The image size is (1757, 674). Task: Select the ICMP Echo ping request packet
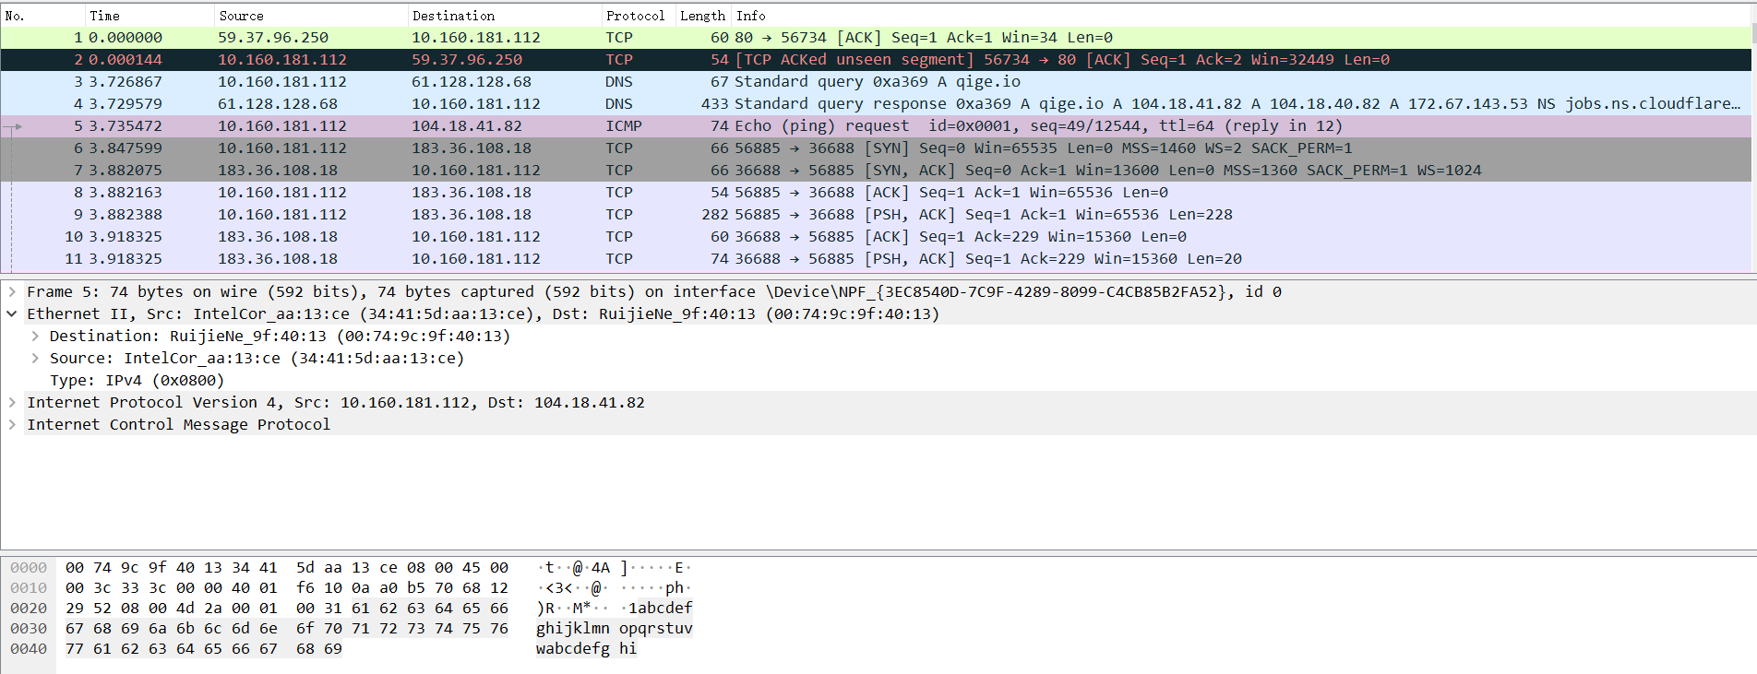pyautogui.click(x=876, y=126)
